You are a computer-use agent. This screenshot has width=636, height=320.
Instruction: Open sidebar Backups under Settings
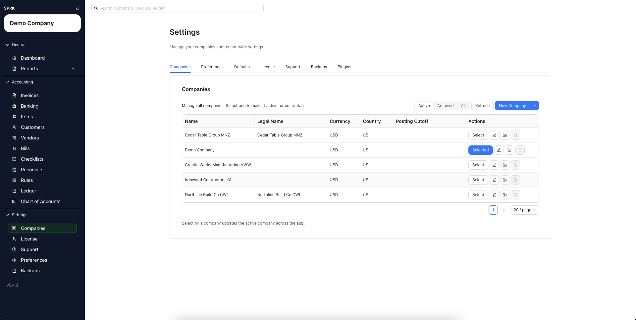coord(42,271)
